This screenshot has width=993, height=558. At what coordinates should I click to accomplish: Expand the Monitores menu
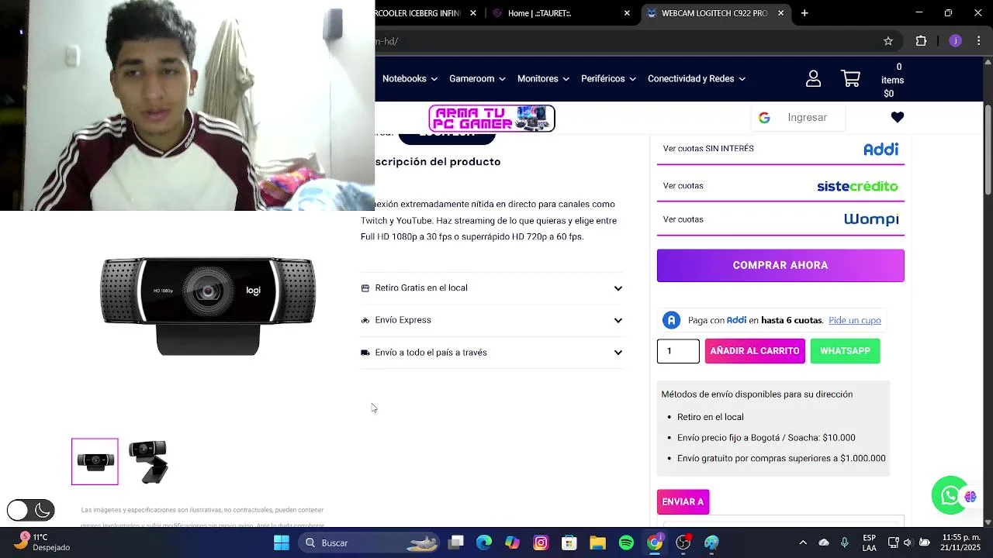(543, 78)
